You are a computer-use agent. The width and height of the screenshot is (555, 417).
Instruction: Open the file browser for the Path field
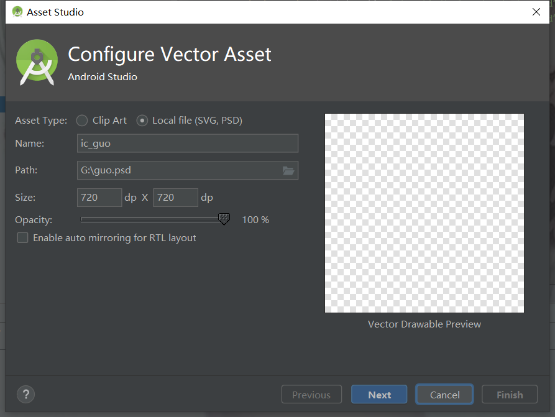[288, 170]
